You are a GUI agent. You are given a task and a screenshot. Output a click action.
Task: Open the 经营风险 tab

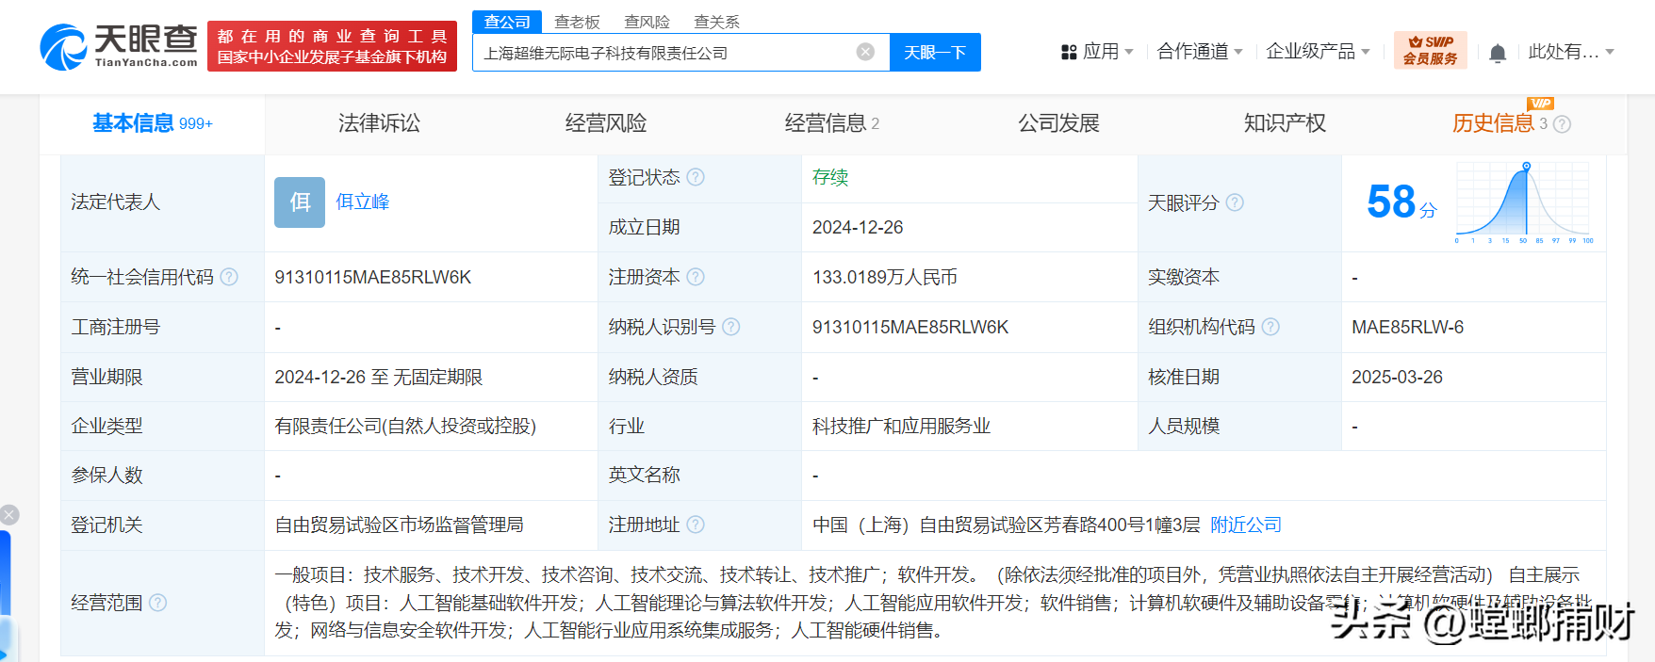[x=605, y=123]
